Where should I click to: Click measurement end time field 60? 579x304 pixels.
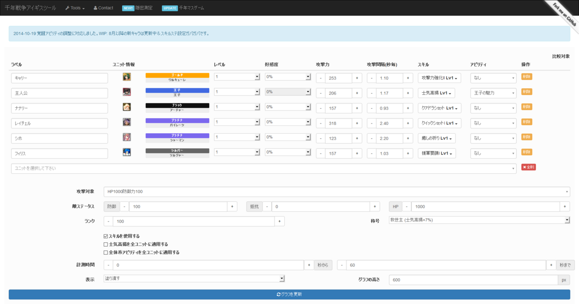[x=447, y=265]
